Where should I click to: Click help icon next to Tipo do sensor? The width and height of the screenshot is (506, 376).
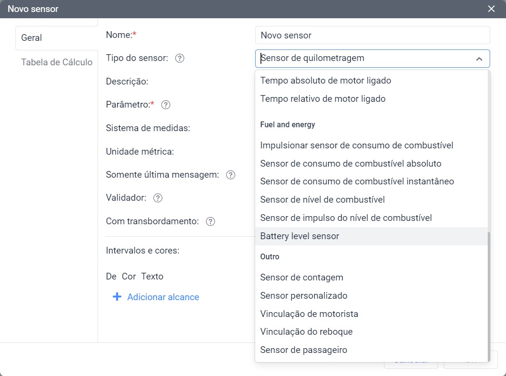(x=180, y=59)
